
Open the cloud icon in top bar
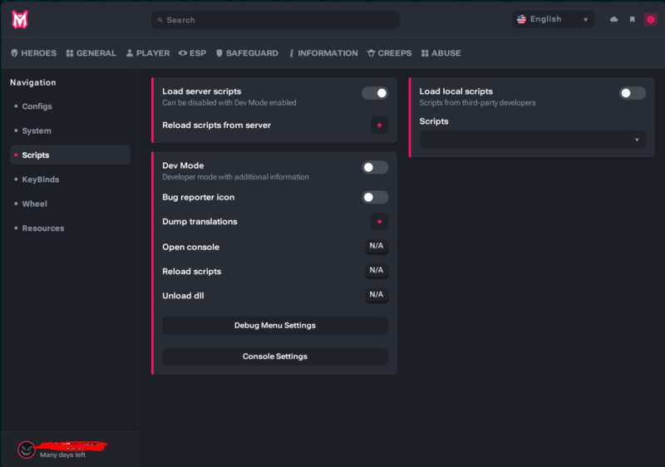[x=613, y=19]
